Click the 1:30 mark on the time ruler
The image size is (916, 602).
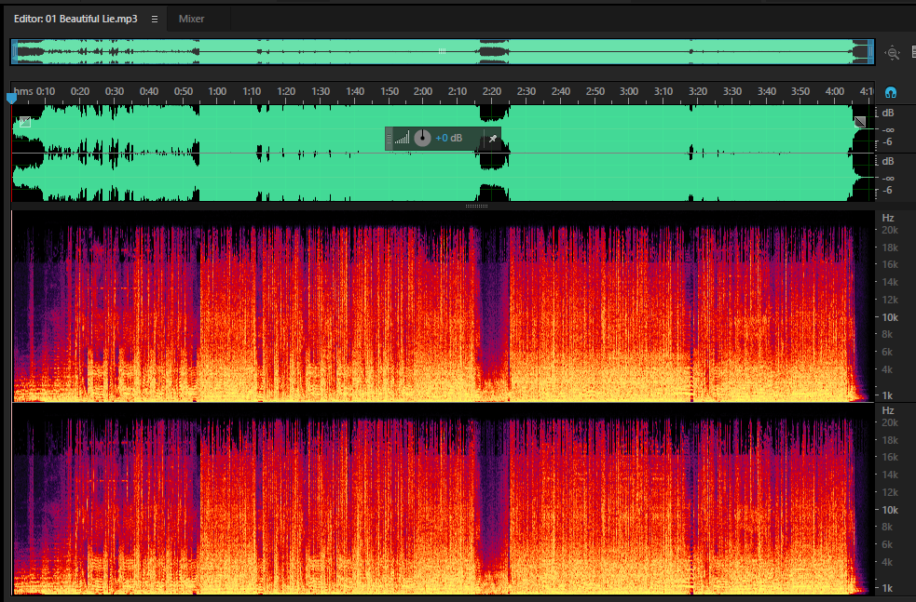[321, 91]
